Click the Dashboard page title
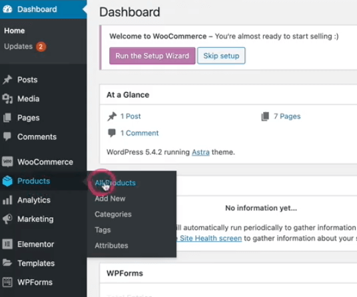357x297 pixels. 130,12
